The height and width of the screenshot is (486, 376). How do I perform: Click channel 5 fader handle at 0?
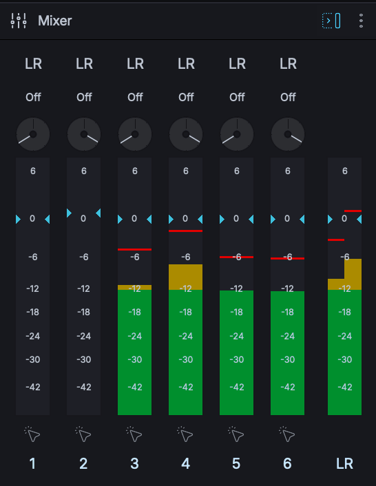point(236,219)
